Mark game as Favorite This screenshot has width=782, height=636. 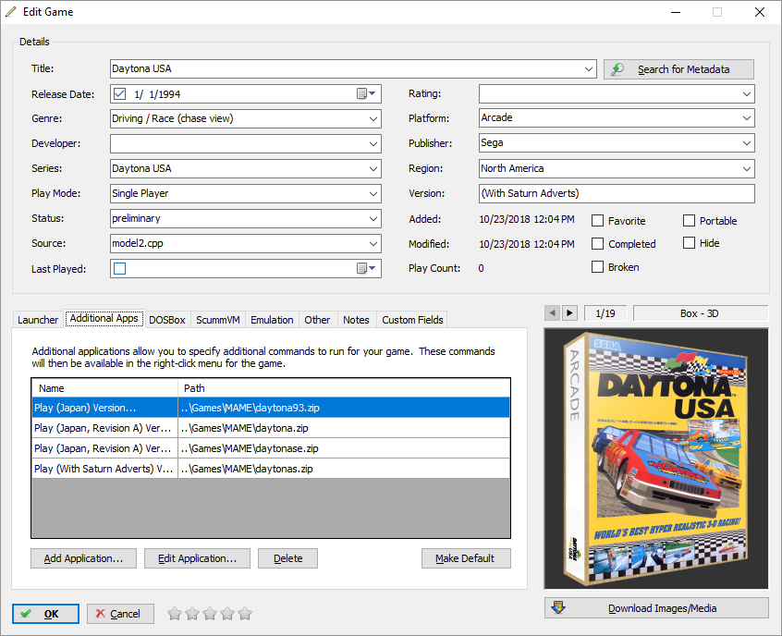[x=597, y=221]
